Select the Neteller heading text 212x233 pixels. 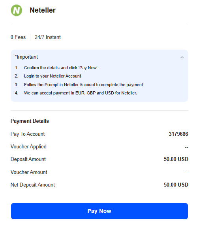pos(43,10)
